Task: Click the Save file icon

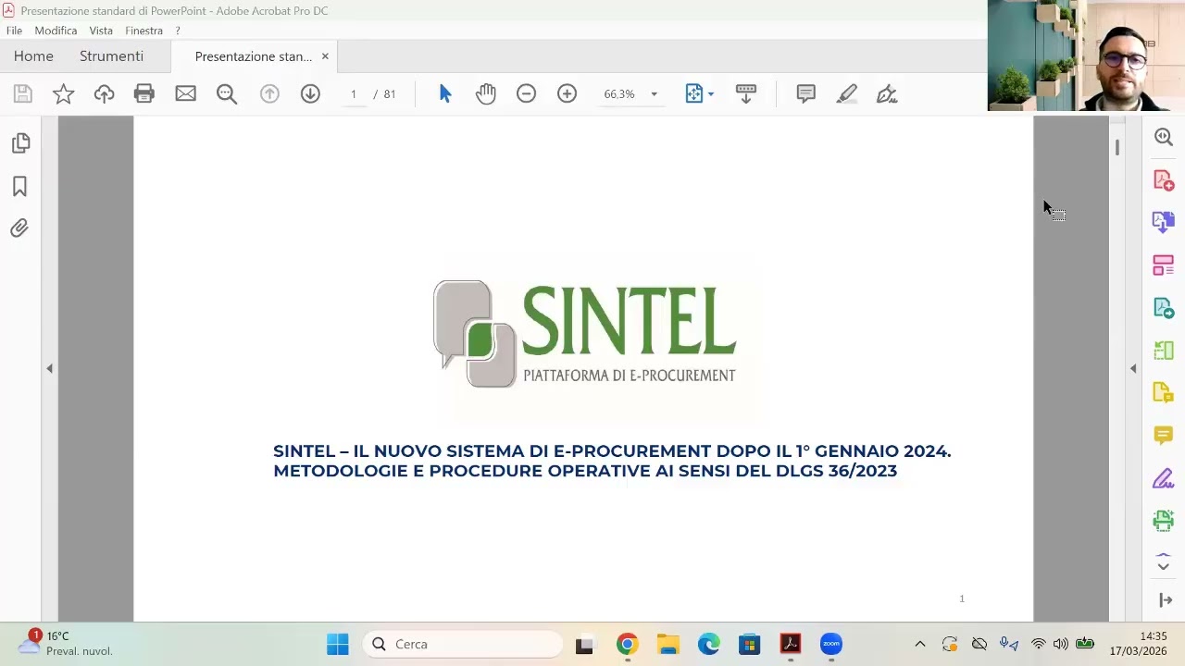Action: click(22, 93)
